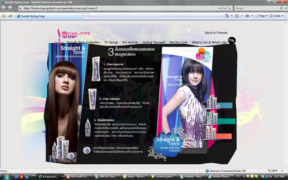Click the page icon in address bar
The height and width of the screenshot is (180, 288).
click(21, 8)
